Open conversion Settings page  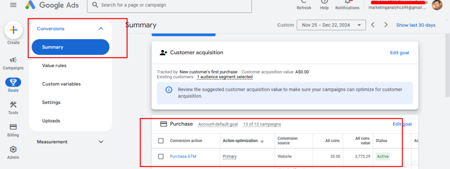point(51,102)
